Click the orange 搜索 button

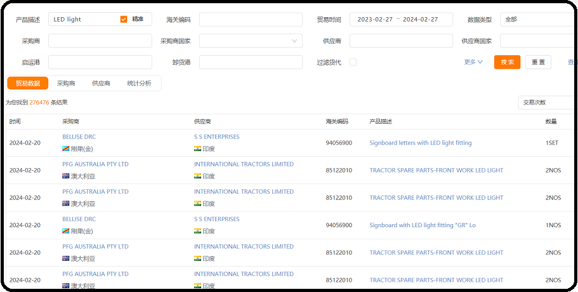click(507, 62)
